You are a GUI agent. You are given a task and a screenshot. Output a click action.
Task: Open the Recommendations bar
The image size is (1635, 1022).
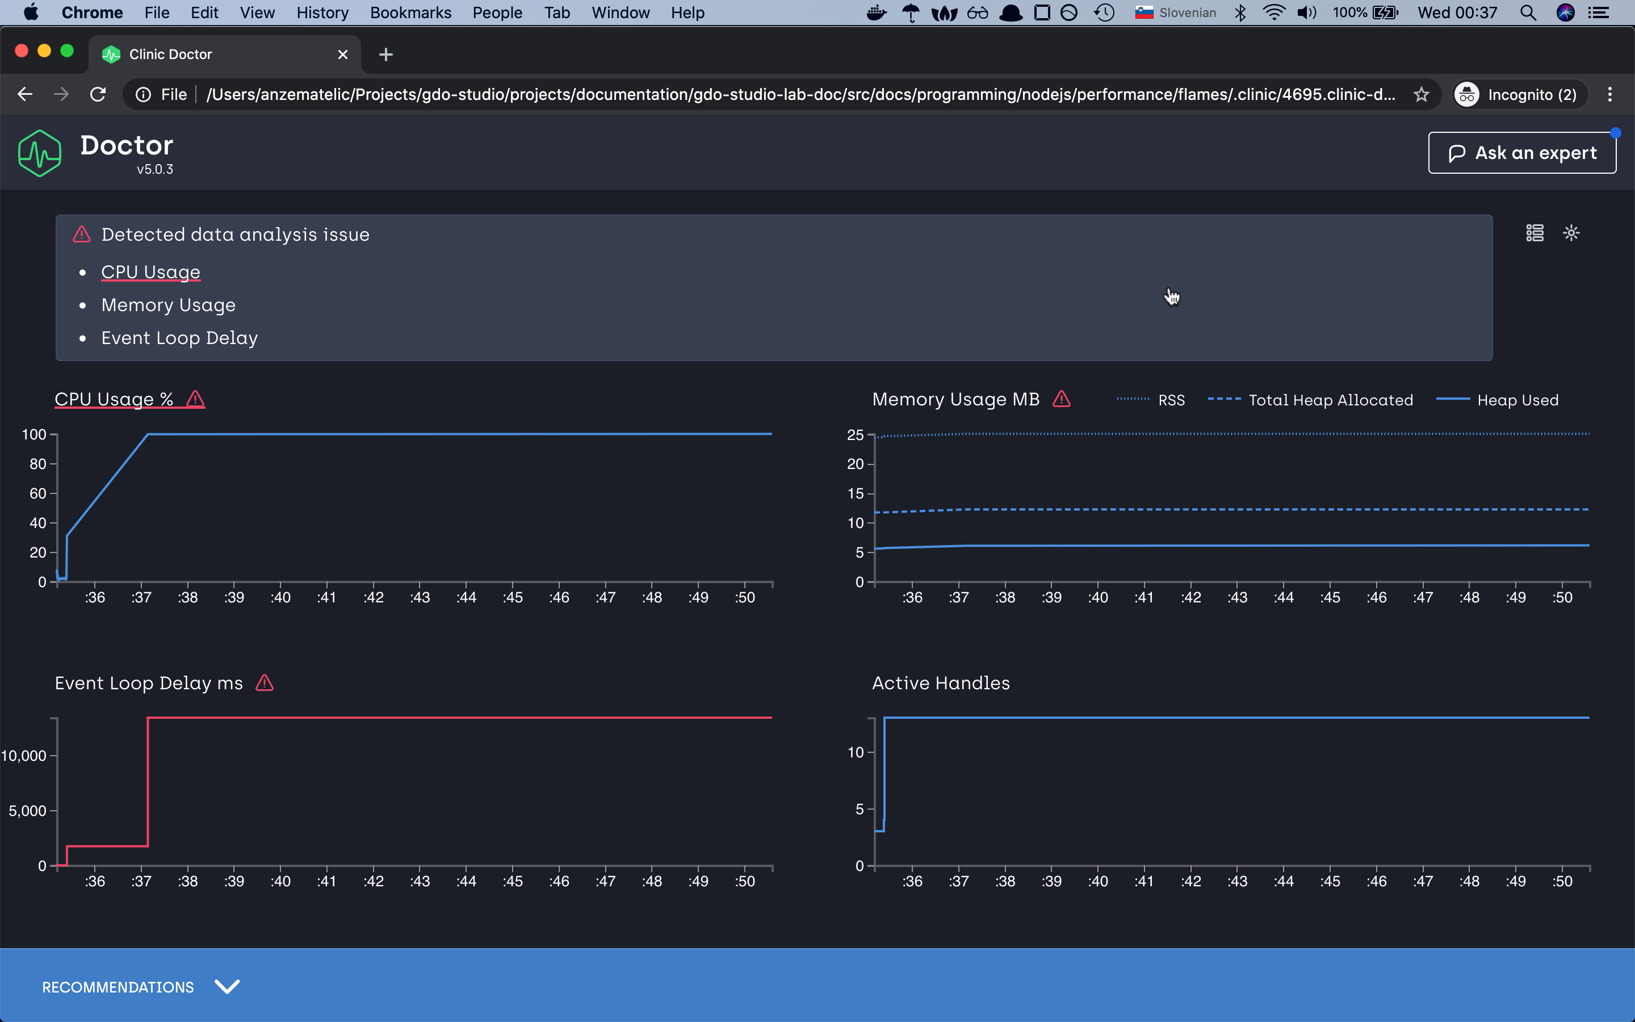[118, 987]
